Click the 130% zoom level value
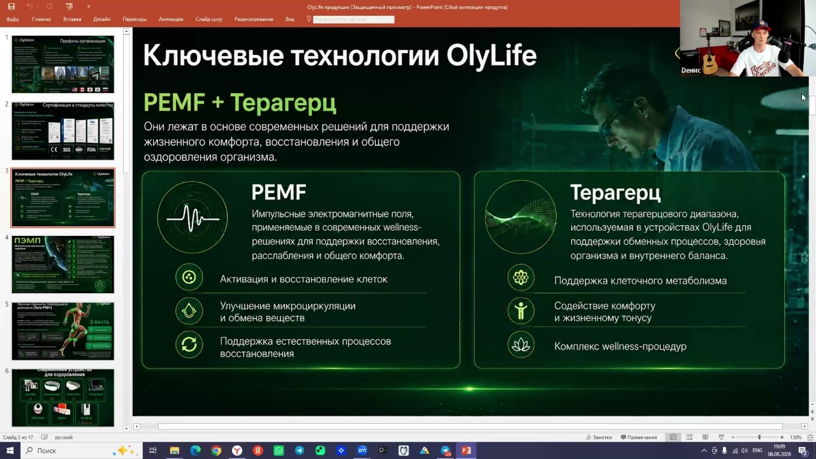This screenshot has width=816, height=459. pyautogui.click(x=796, y=437)
